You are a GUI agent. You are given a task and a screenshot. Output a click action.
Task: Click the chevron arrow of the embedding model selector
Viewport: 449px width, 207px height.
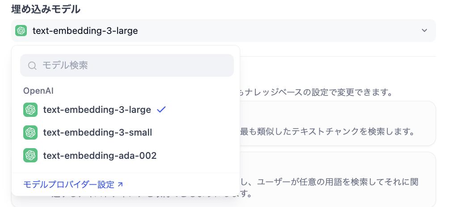pos(424,30)
